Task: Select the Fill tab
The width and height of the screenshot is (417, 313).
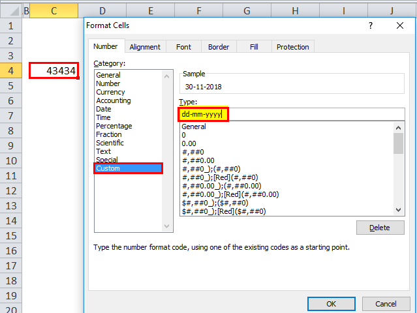Action: [254, 47]
